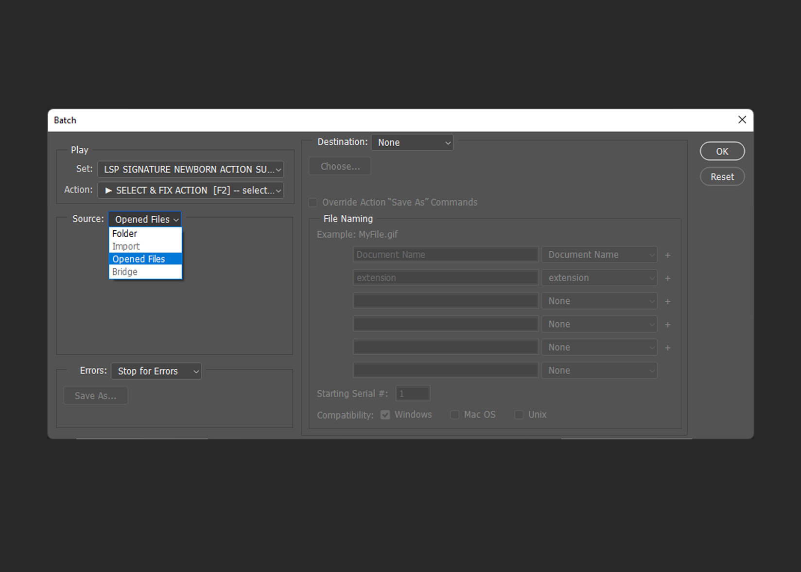Choose Opened Files from Source list
The image size is (801, 572).
tap(145, 259)
